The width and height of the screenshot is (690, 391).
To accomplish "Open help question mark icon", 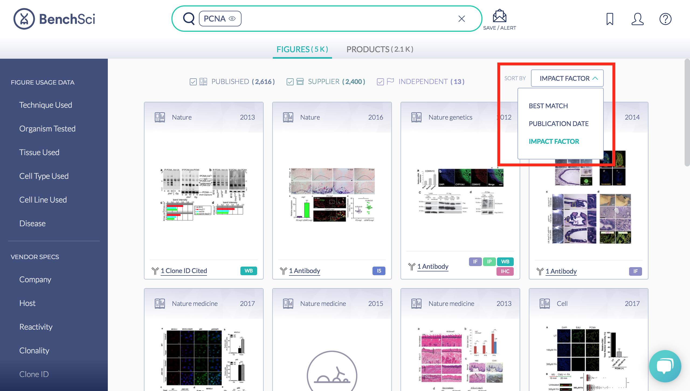I will pyautogui.click(x=665, y=19).
